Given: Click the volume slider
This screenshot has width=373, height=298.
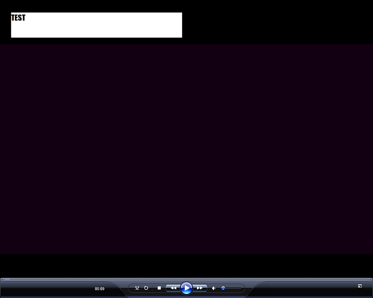Looking at the screenshot, I should (x=231, y=288).
